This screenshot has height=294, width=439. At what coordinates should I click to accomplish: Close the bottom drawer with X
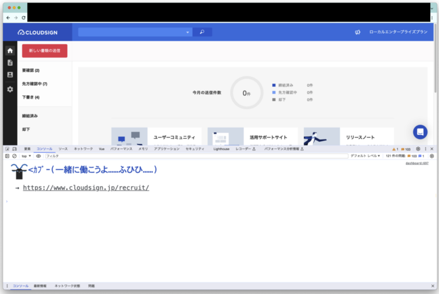tap(432, 286)
